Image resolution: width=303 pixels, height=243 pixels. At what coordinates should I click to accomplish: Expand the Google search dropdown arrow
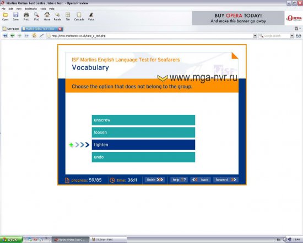(x=292, y=36)
